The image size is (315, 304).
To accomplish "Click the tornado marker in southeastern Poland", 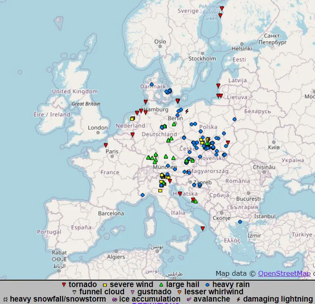I will point(228,143).
